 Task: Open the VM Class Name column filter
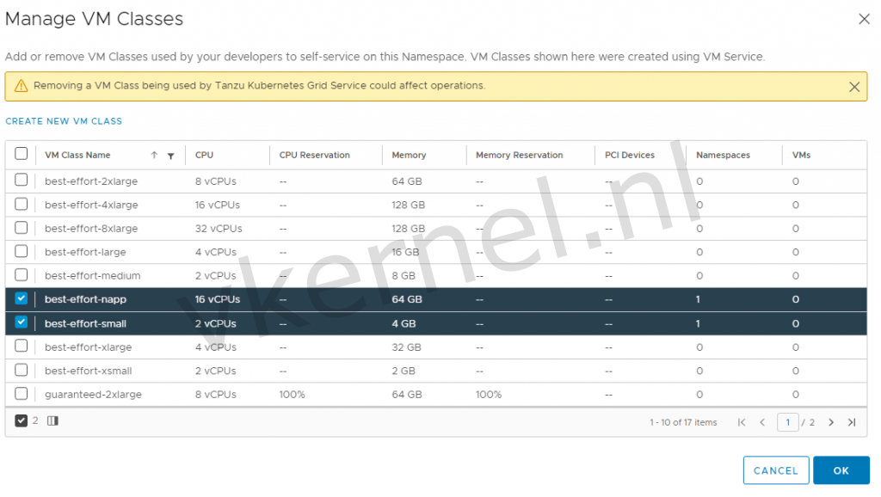(170, 156)
